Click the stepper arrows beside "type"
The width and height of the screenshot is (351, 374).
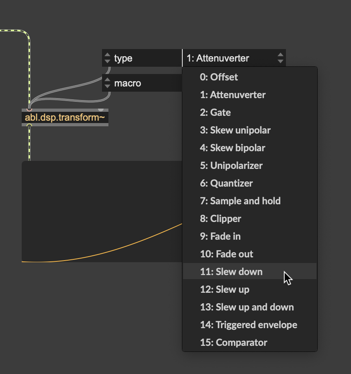coord(107,58)
